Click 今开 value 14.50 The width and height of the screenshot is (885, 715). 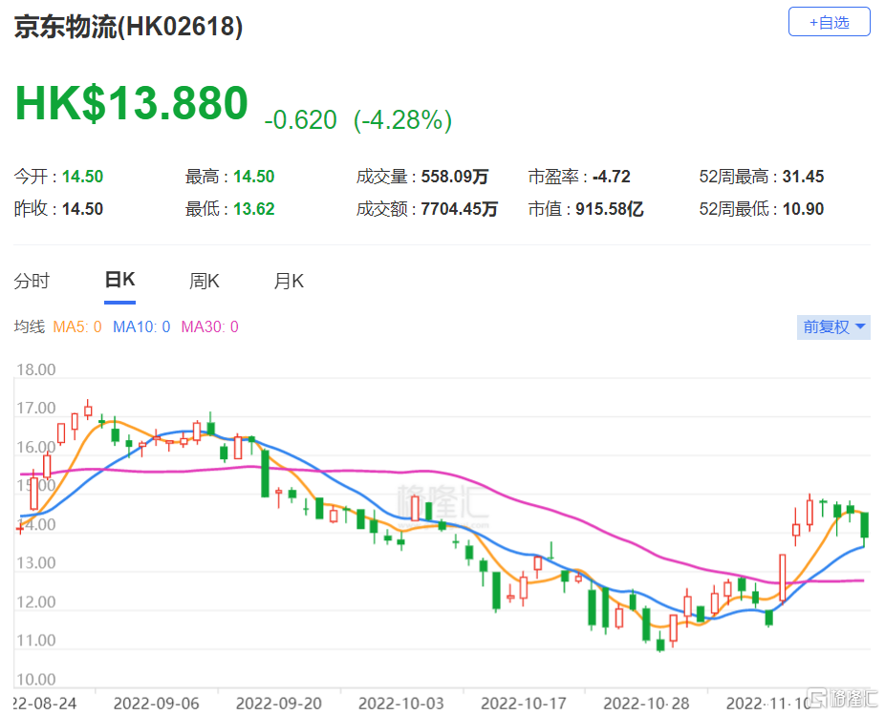click(82, 177)
